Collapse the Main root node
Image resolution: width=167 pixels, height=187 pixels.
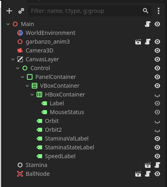tap(8, 24)
